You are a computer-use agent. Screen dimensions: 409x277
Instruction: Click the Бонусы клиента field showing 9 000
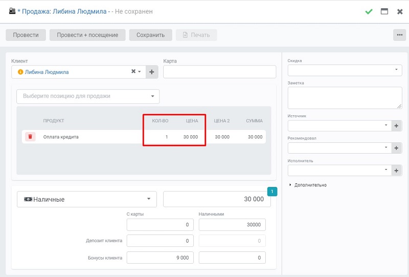click(x=160, y=258)
